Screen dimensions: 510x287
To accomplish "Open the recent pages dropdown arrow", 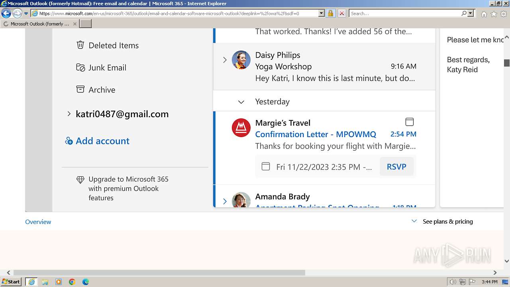I will pyautogui.click(x=26, y=14).
